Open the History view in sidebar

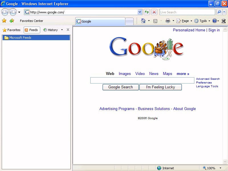pyautogui.click(x=50, y=30)
